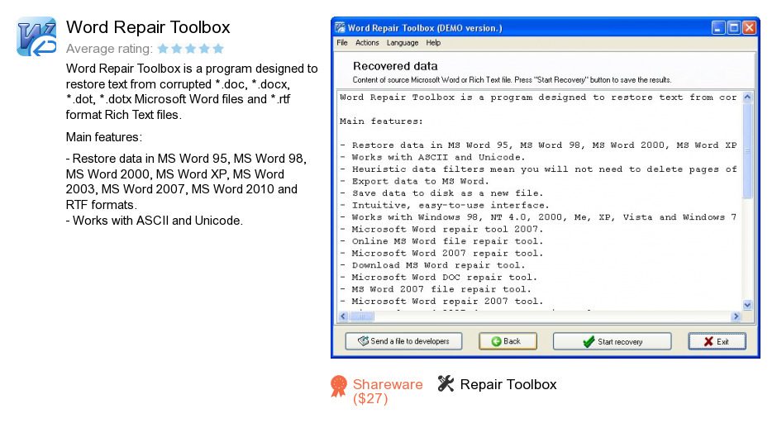
Task: Go Back to the previous step
Action: click(508, 341)
